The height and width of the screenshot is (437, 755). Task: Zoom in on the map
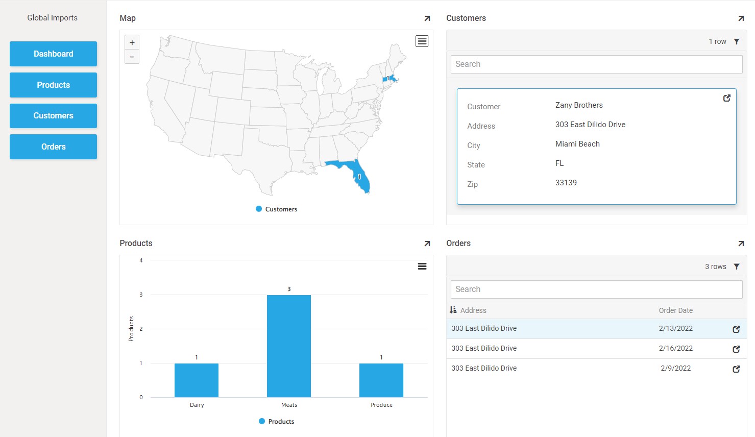(x=132, y=43)
